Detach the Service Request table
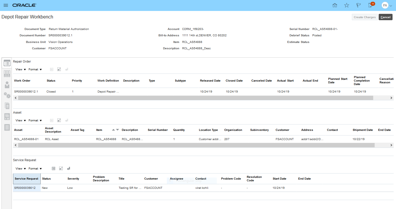 pyautogui.click(x=61, y=169)
